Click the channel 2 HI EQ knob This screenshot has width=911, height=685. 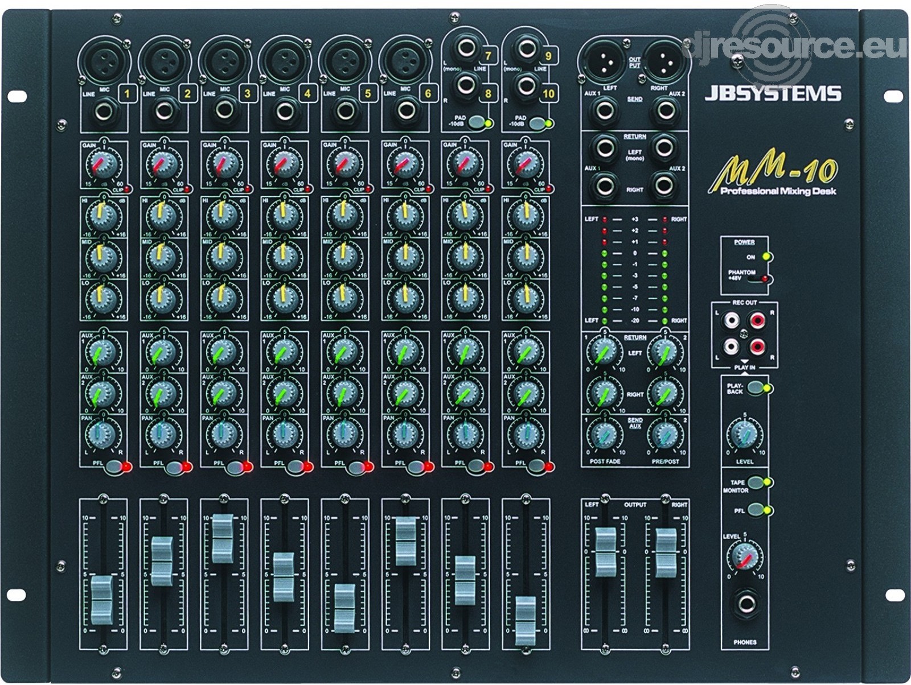point(163,216)
